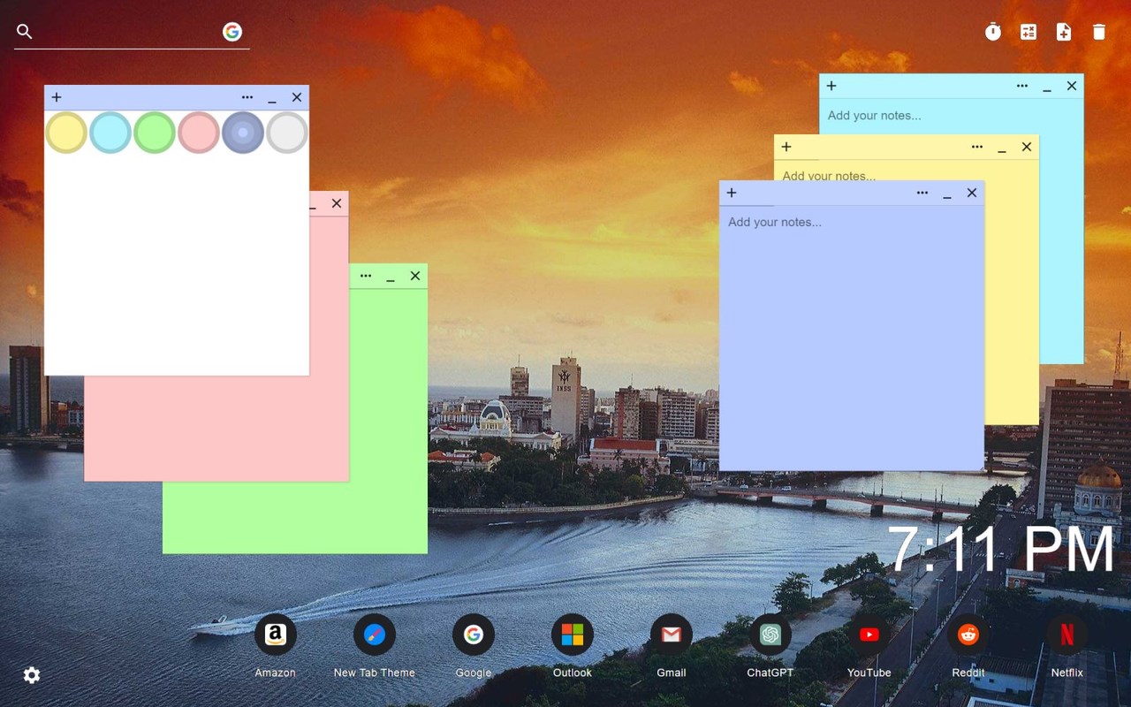Viewport: 1131px width, 707px height.
Task: Click the plus on the white note
Action: 57,97
